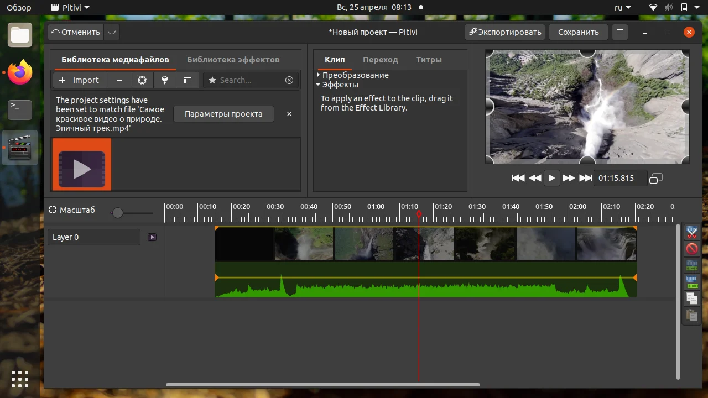Click the split clip scissors icon
The height and width of the screenshot is (398, 708).
[691, 232]
